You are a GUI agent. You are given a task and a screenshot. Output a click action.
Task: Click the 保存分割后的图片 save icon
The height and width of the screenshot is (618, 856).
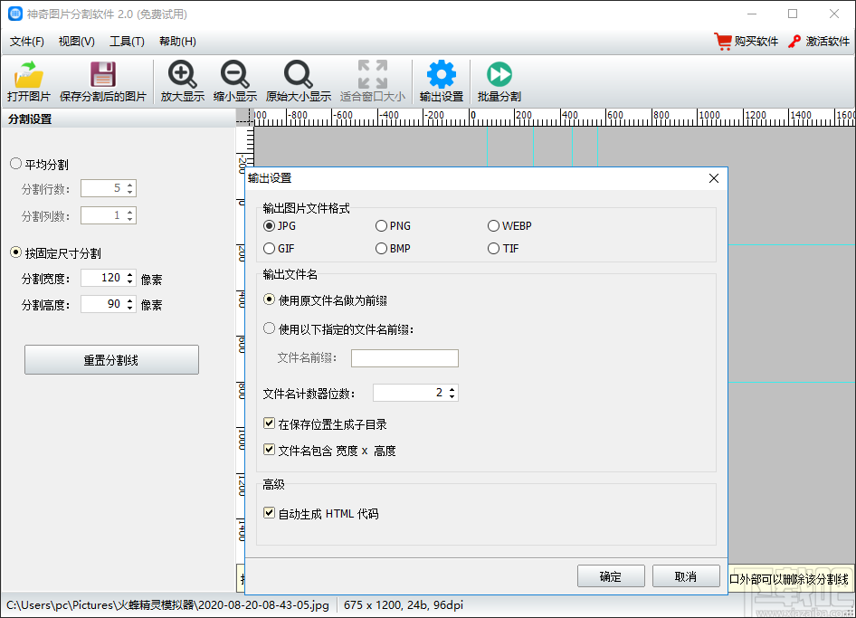pyautogui.click(x=102, y=74)
